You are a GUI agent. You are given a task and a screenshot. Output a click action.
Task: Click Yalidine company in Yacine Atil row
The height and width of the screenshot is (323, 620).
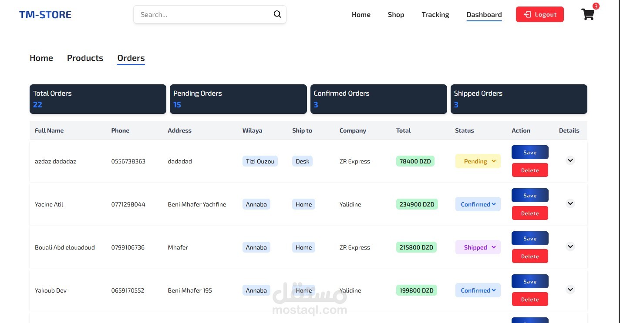click(x=350, y=204)
